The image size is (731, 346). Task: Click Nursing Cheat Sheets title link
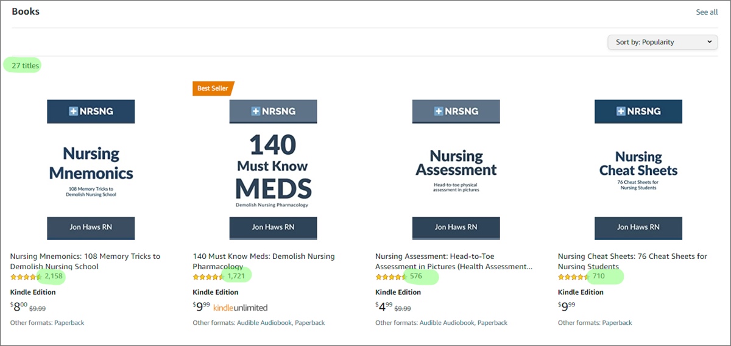pyautogui.click(x=632, y=256)
